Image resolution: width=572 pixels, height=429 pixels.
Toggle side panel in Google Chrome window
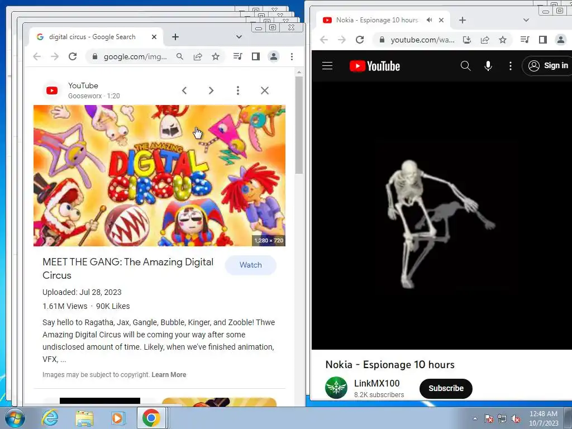(x=256, y=56)
